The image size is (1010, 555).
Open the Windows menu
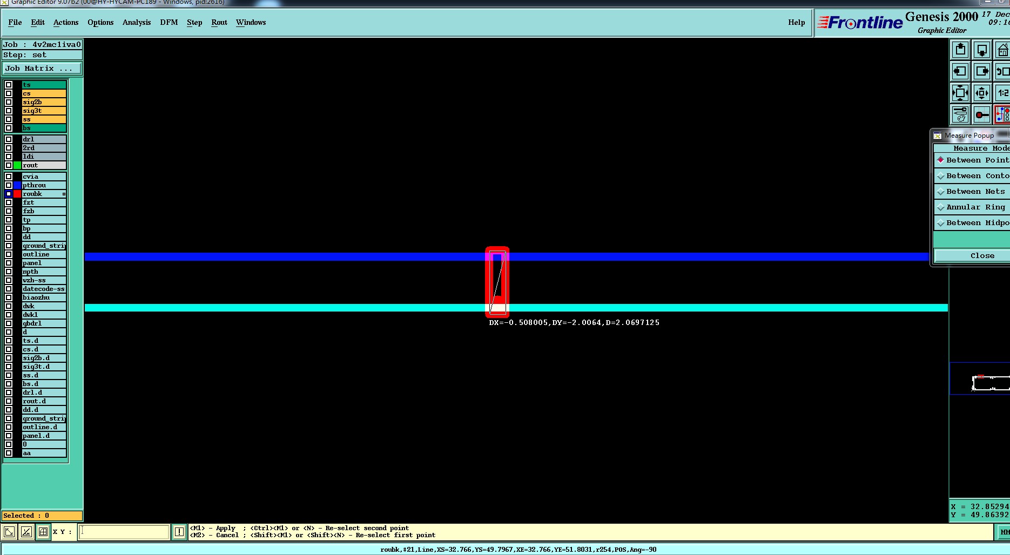pyautogui.click(x=251, y=22)
